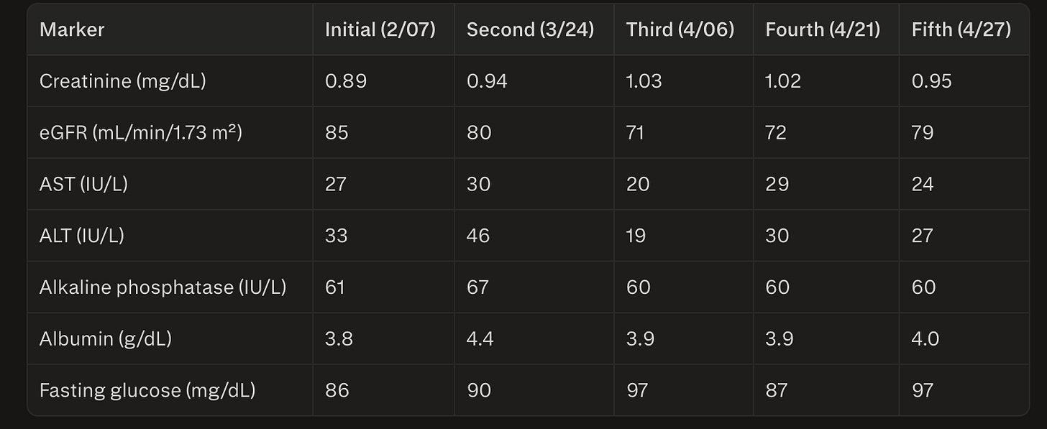Click the Marker column header
Image resolution: width=1047 pixels, height=429 pixels.
click(x=72, y=29)
